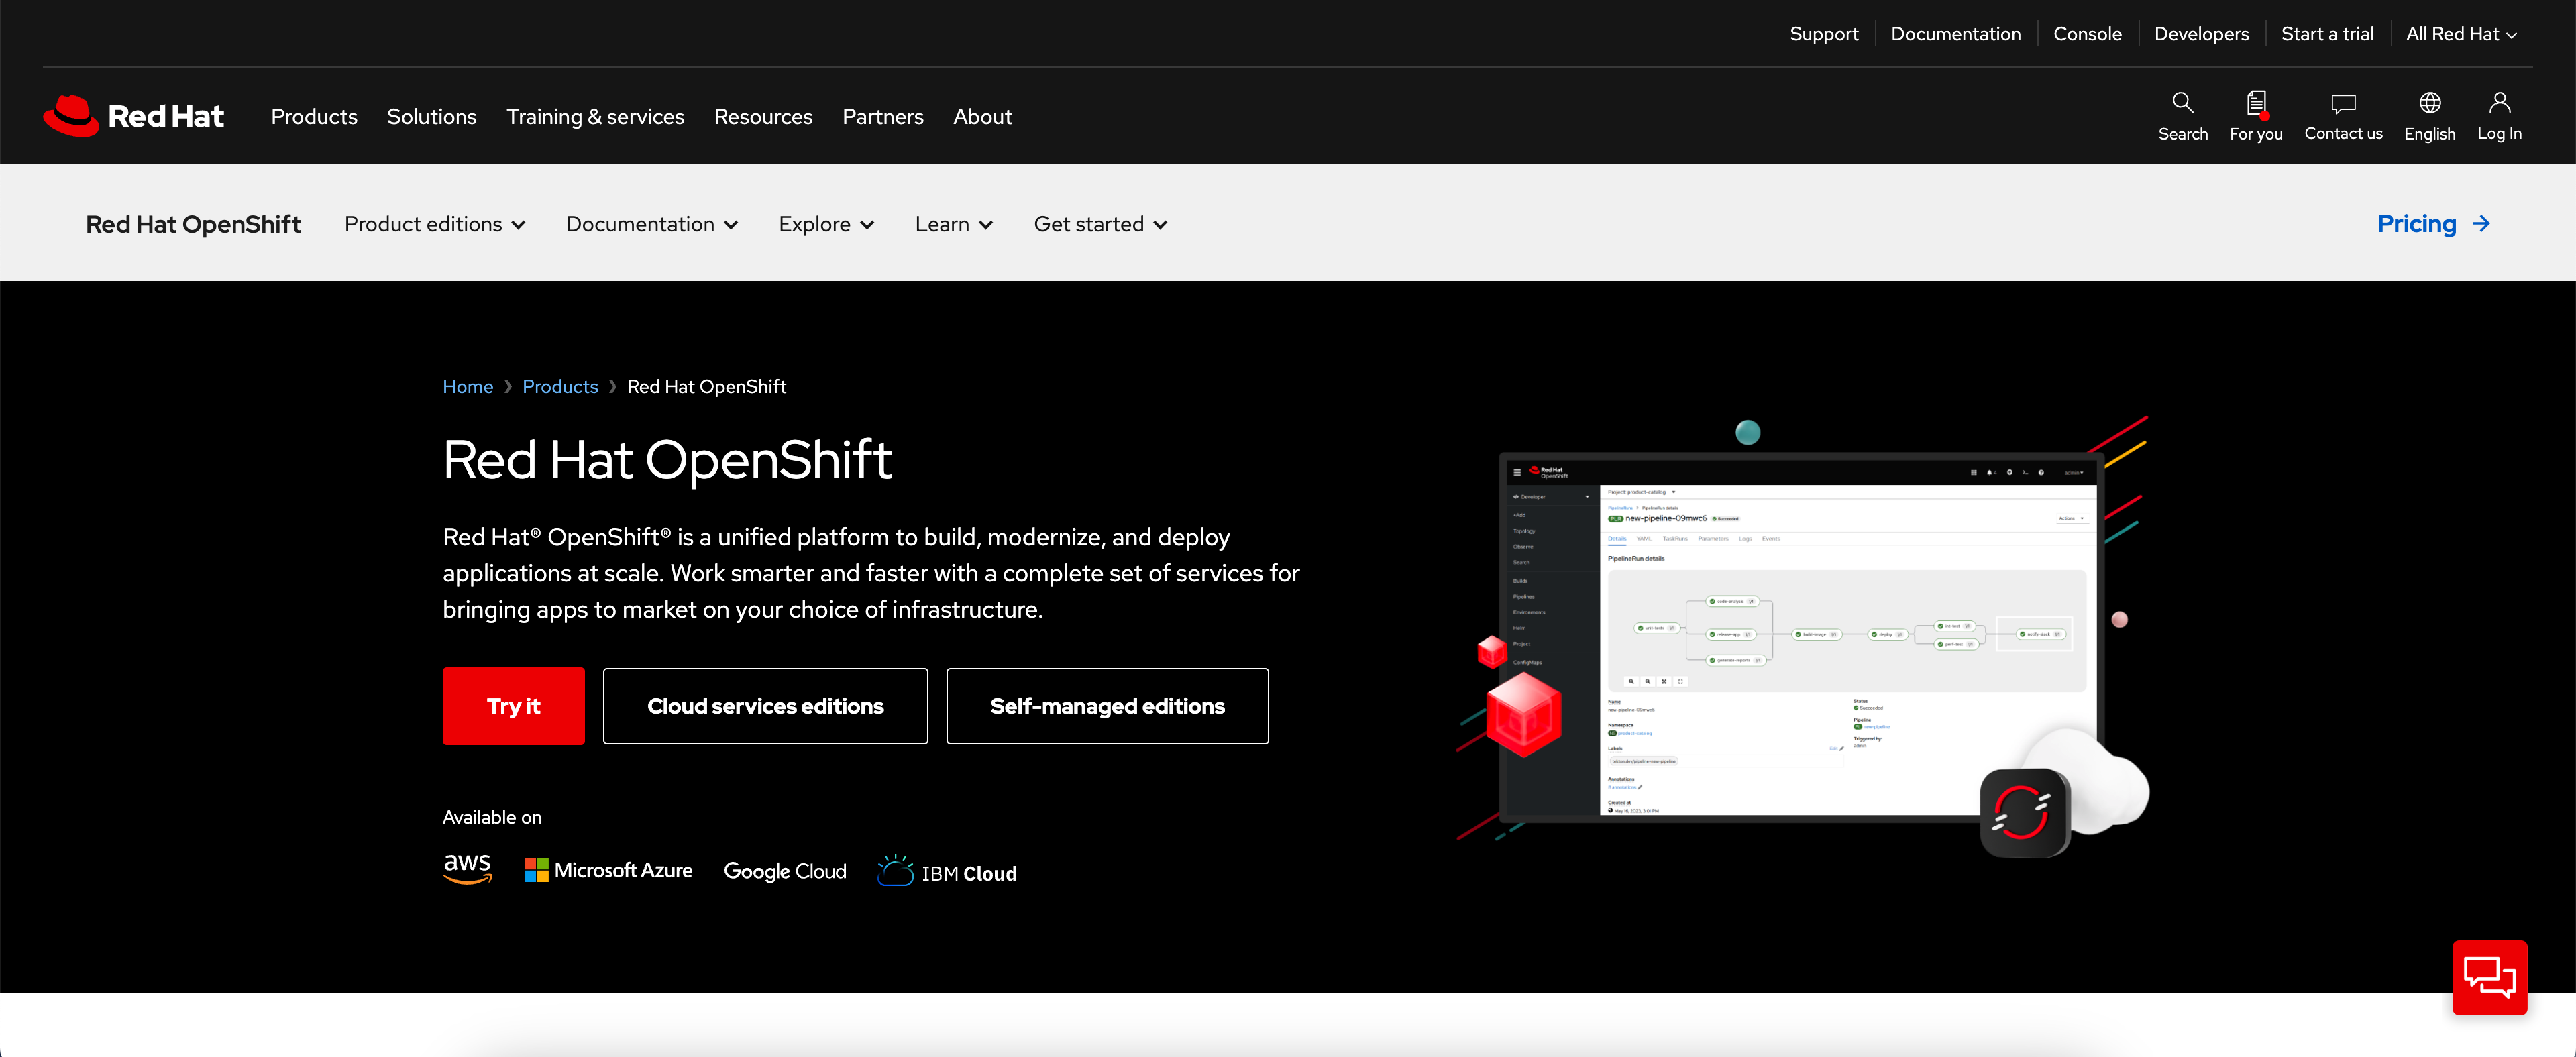Click the Try it button

514,706
